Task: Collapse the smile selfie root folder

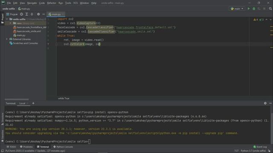Action: pyautogui.click(x=7, y=19)
